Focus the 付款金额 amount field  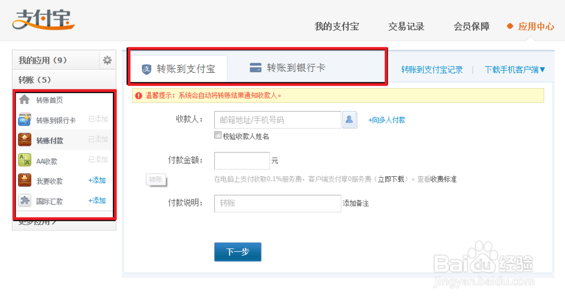(242, 160)
